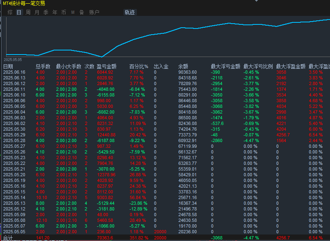The width and height of the screenshot is (330, 241).
Task: Click chart start date 2025.05.05
Action: [x=13, y=60]
